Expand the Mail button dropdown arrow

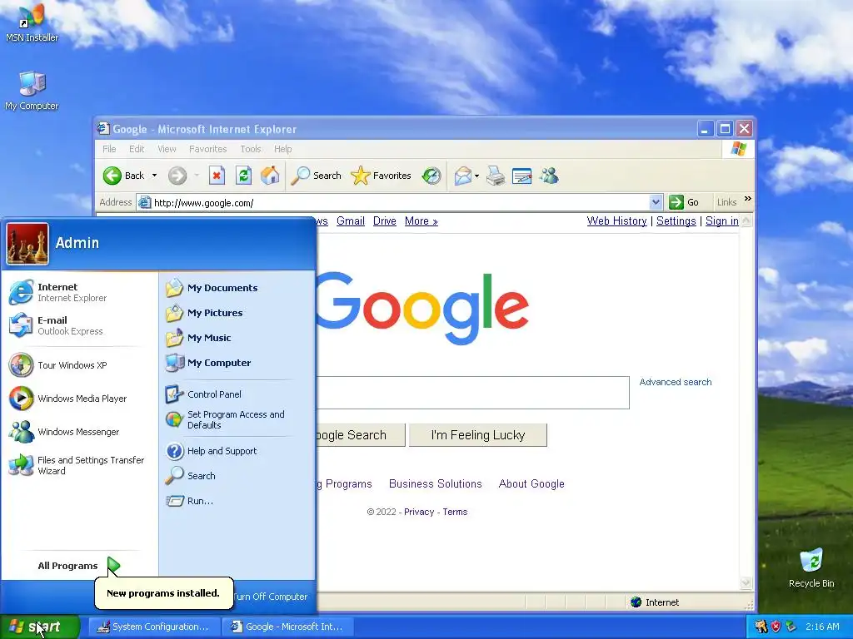coord(476,176)
